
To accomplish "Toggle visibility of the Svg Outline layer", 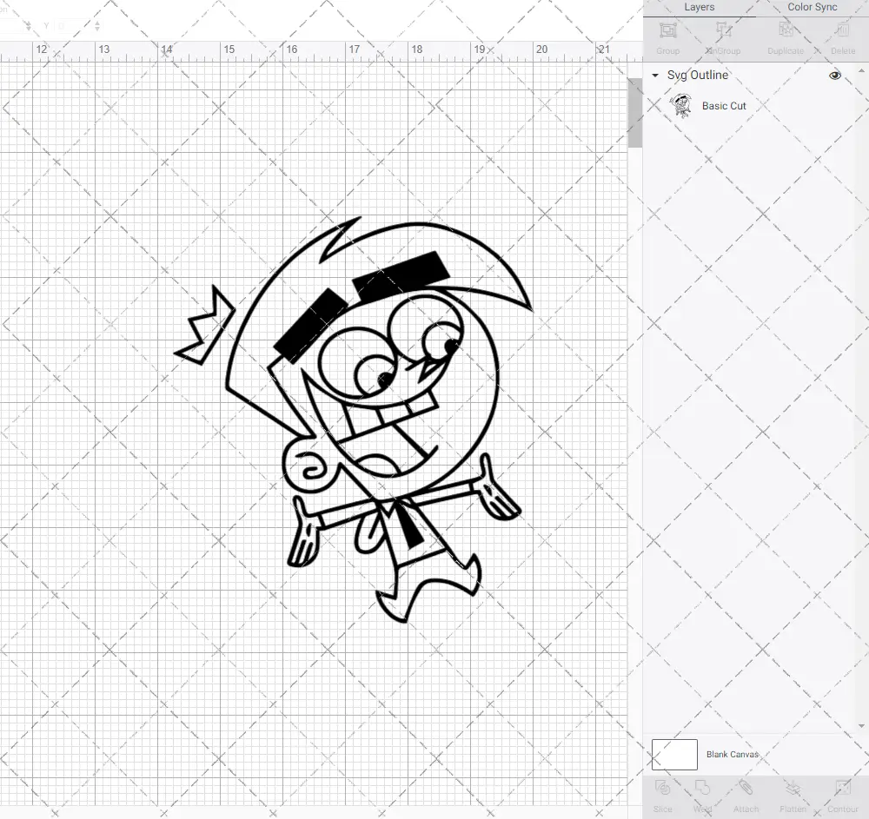I will pyautogui.click(x=834, y=76).
